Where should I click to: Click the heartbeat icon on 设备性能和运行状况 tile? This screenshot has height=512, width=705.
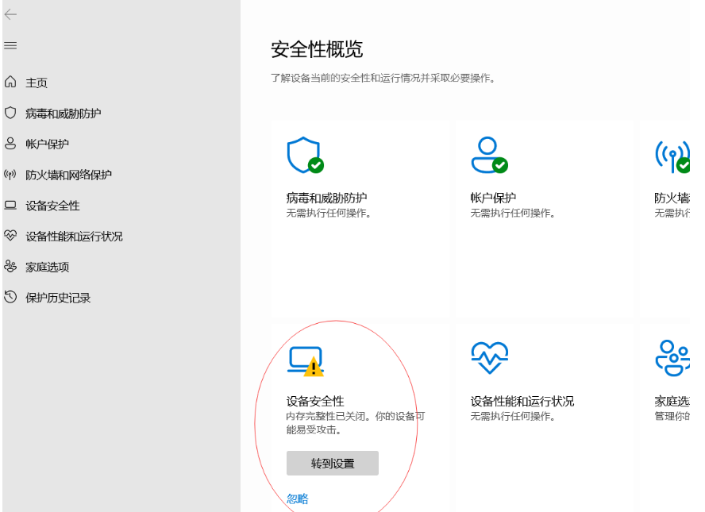[490, 356]
